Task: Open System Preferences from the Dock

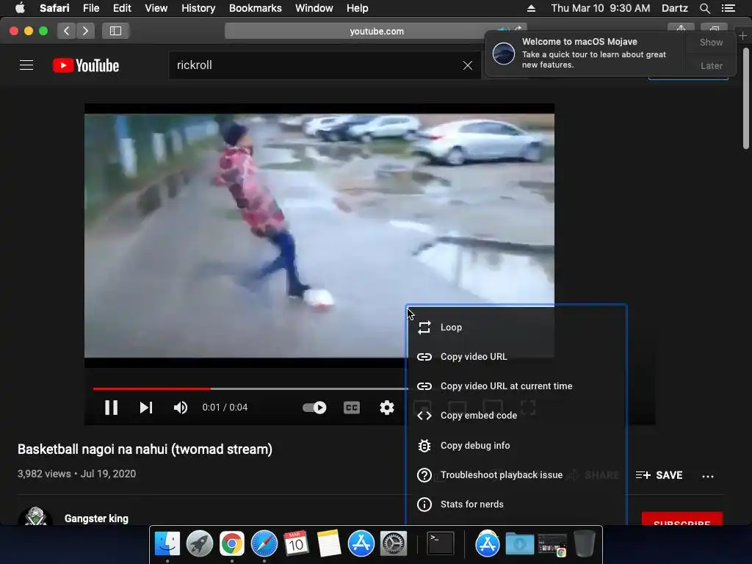Action: tap(394, 544)
